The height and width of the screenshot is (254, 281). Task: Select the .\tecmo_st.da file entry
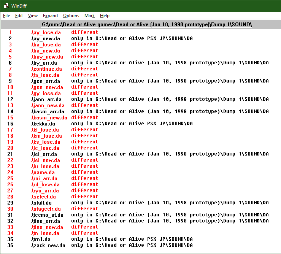(x=47, y=215)
